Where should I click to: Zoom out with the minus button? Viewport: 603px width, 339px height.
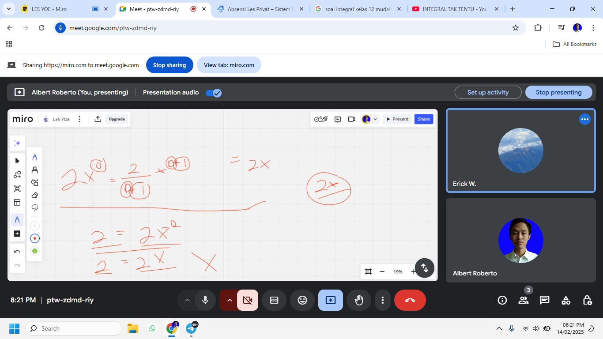[x=382, y=271]
